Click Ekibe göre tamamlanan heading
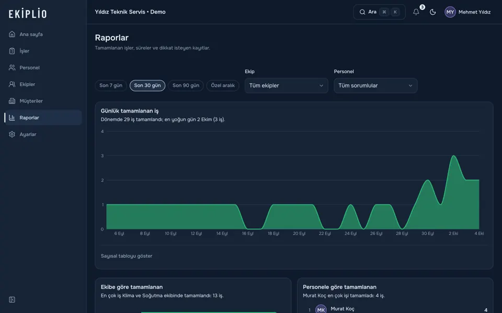The width and height of the screenshot is (502, 313). (x=132, y=287)
